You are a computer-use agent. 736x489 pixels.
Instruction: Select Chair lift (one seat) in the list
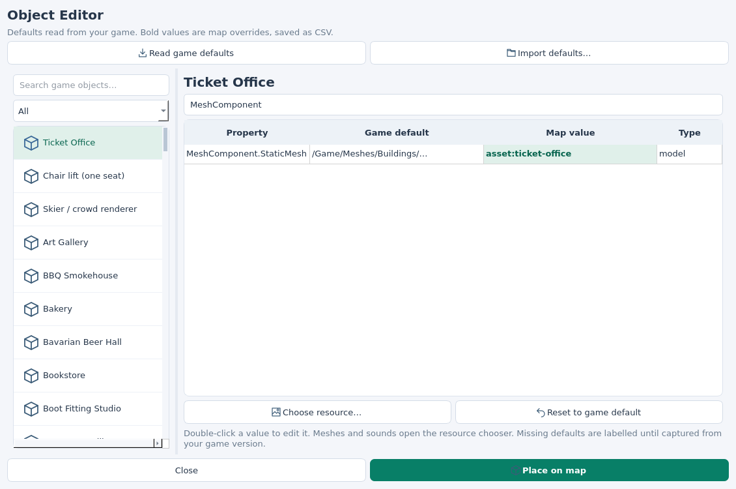[x=88, y=176]
